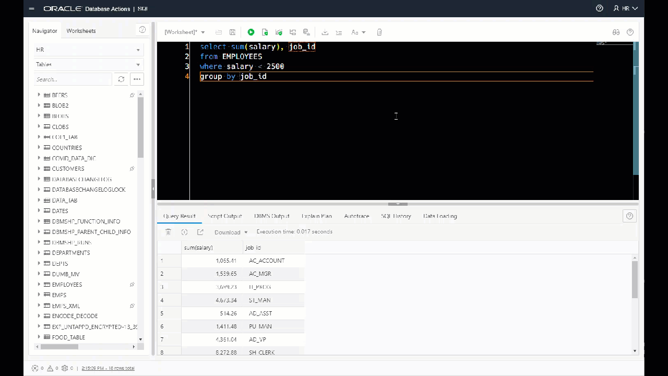The height and width of the screenshot is (376, 668).
Task: Click the binoculars search icon
Action: [616, 32]
